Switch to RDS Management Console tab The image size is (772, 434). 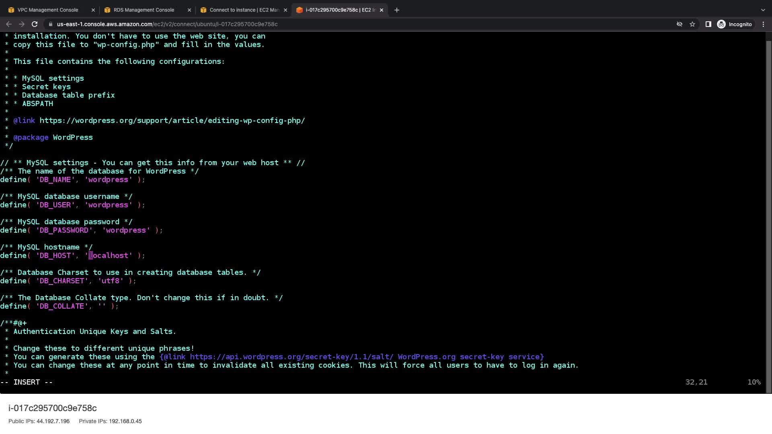[x=144, y=10]
